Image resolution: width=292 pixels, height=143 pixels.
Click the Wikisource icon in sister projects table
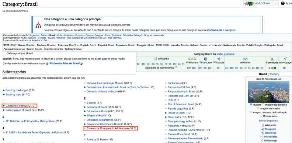(206, 59)
